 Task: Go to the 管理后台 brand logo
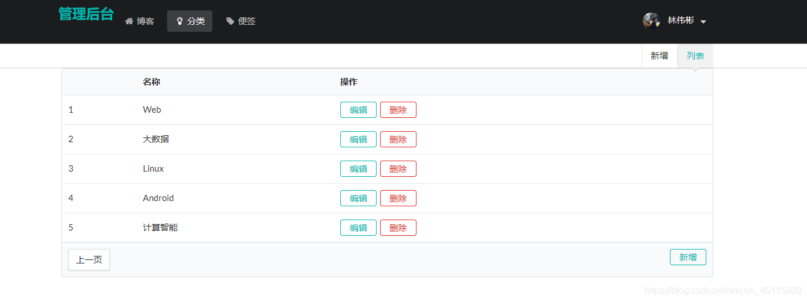pos(86,14)
